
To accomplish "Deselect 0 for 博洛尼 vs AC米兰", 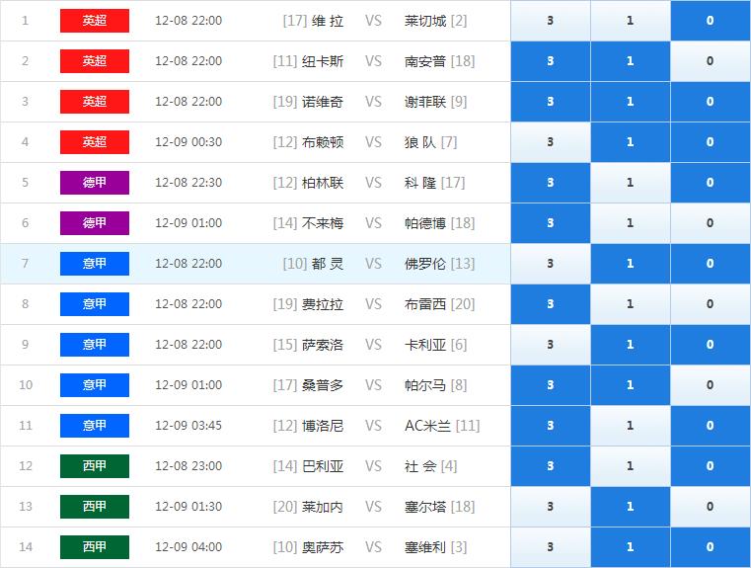I will 711,426.
